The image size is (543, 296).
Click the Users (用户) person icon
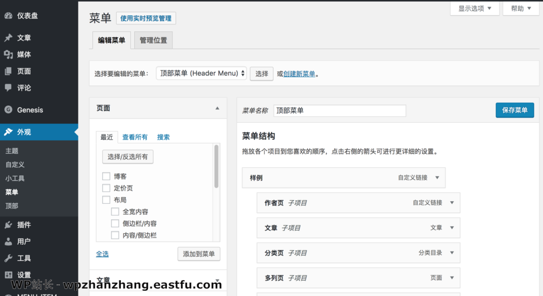point(8,241)
